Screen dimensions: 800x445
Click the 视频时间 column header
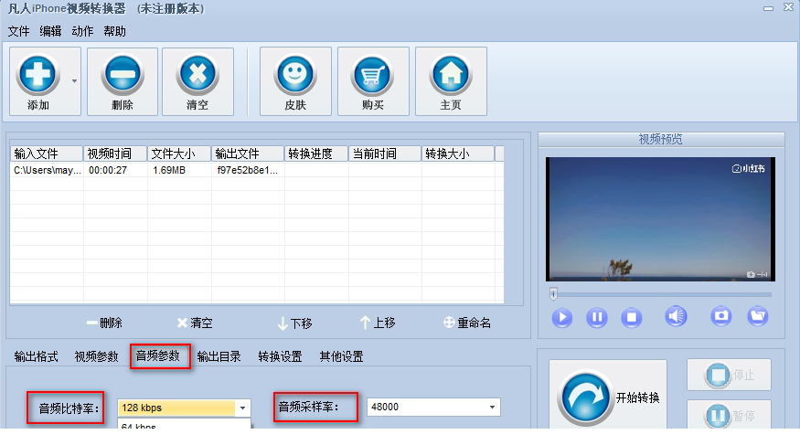tap(115, 154)
